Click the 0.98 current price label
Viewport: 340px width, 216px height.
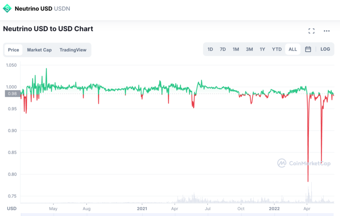tap(12, 94)
